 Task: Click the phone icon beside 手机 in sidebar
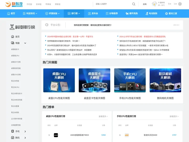(x=13, y=131)
